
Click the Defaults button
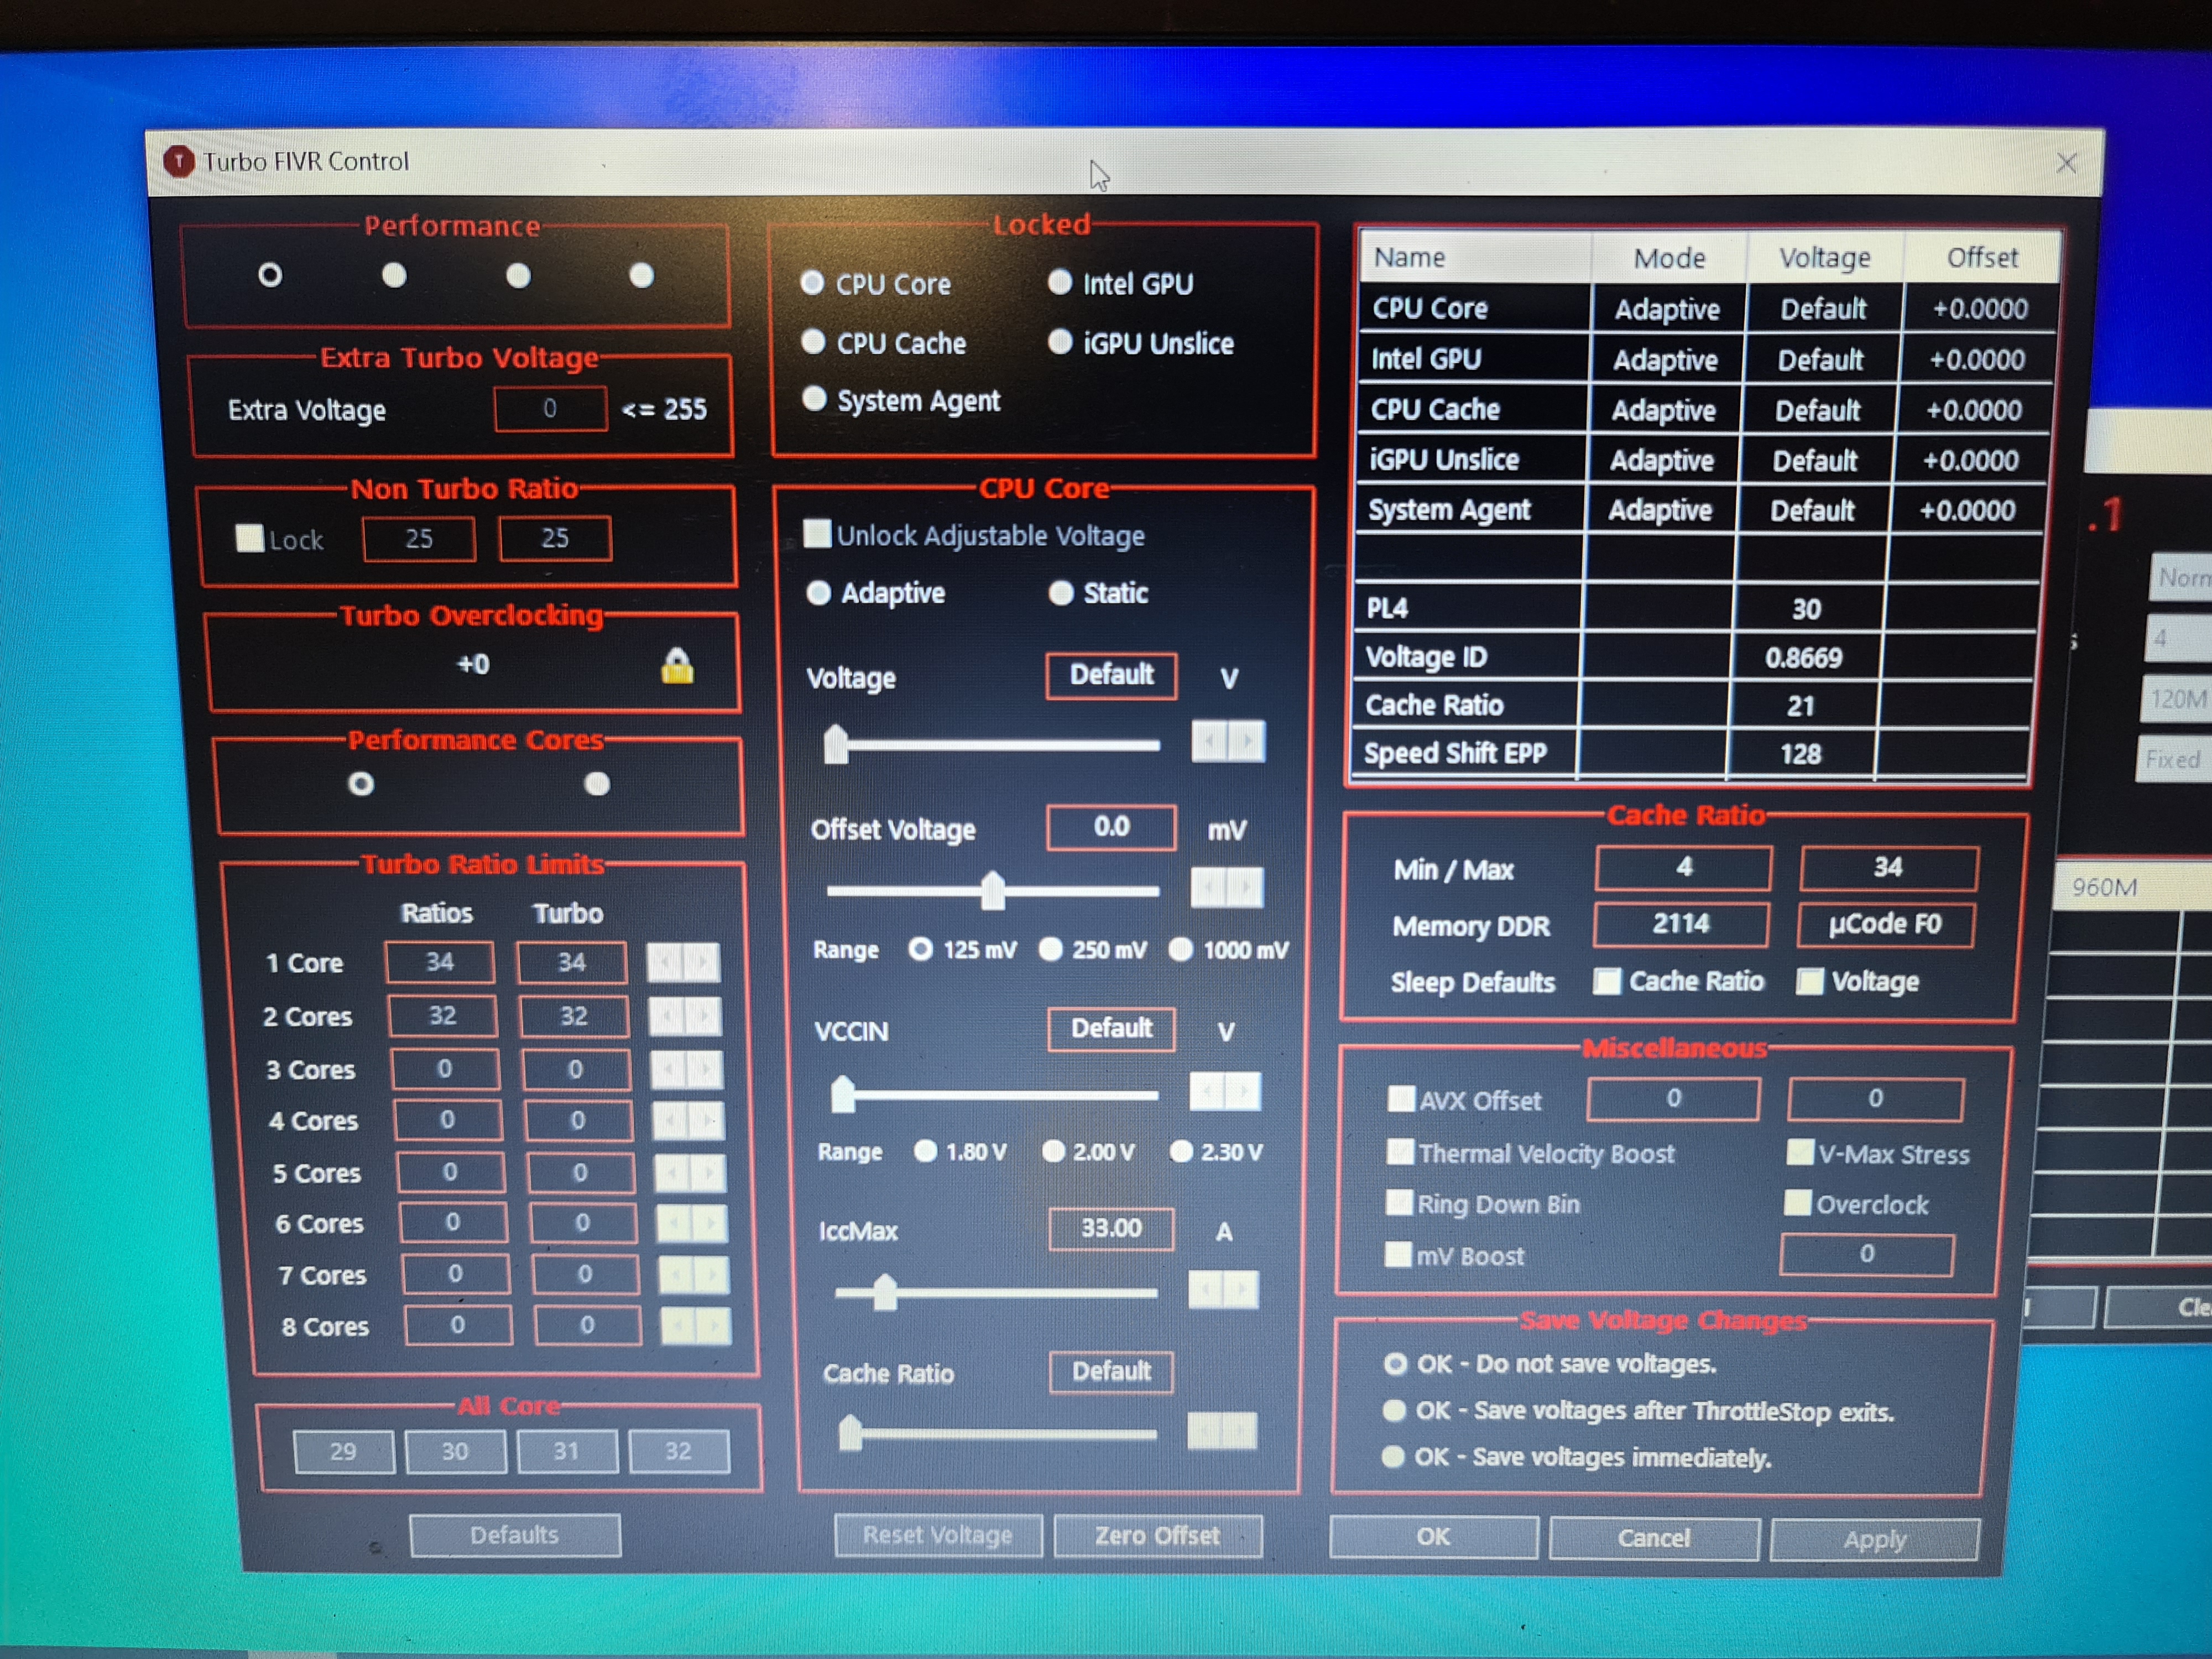coord(515,1535)
